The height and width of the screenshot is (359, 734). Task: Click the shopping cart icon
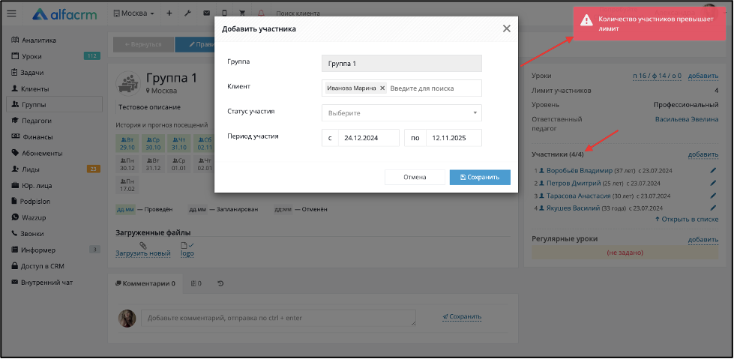(x=242, y=13)
